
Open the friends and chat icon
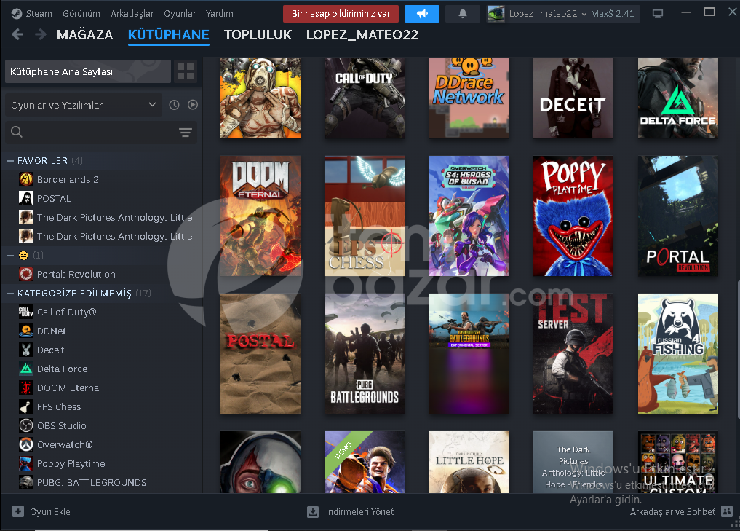727,511
